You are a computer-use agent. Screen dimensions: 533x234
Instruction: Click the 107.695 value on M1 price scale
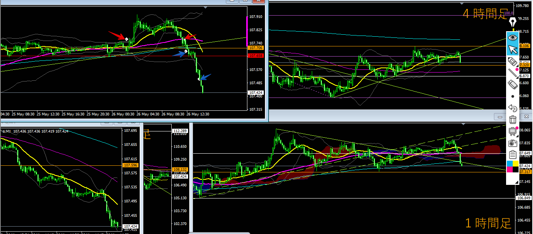[x=131, y=131]
